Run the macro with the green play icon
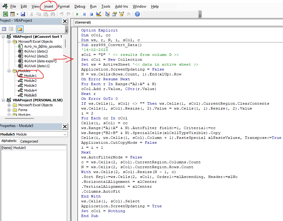The width and height of the screenshot is (283, 221). [x=77, y=14]
